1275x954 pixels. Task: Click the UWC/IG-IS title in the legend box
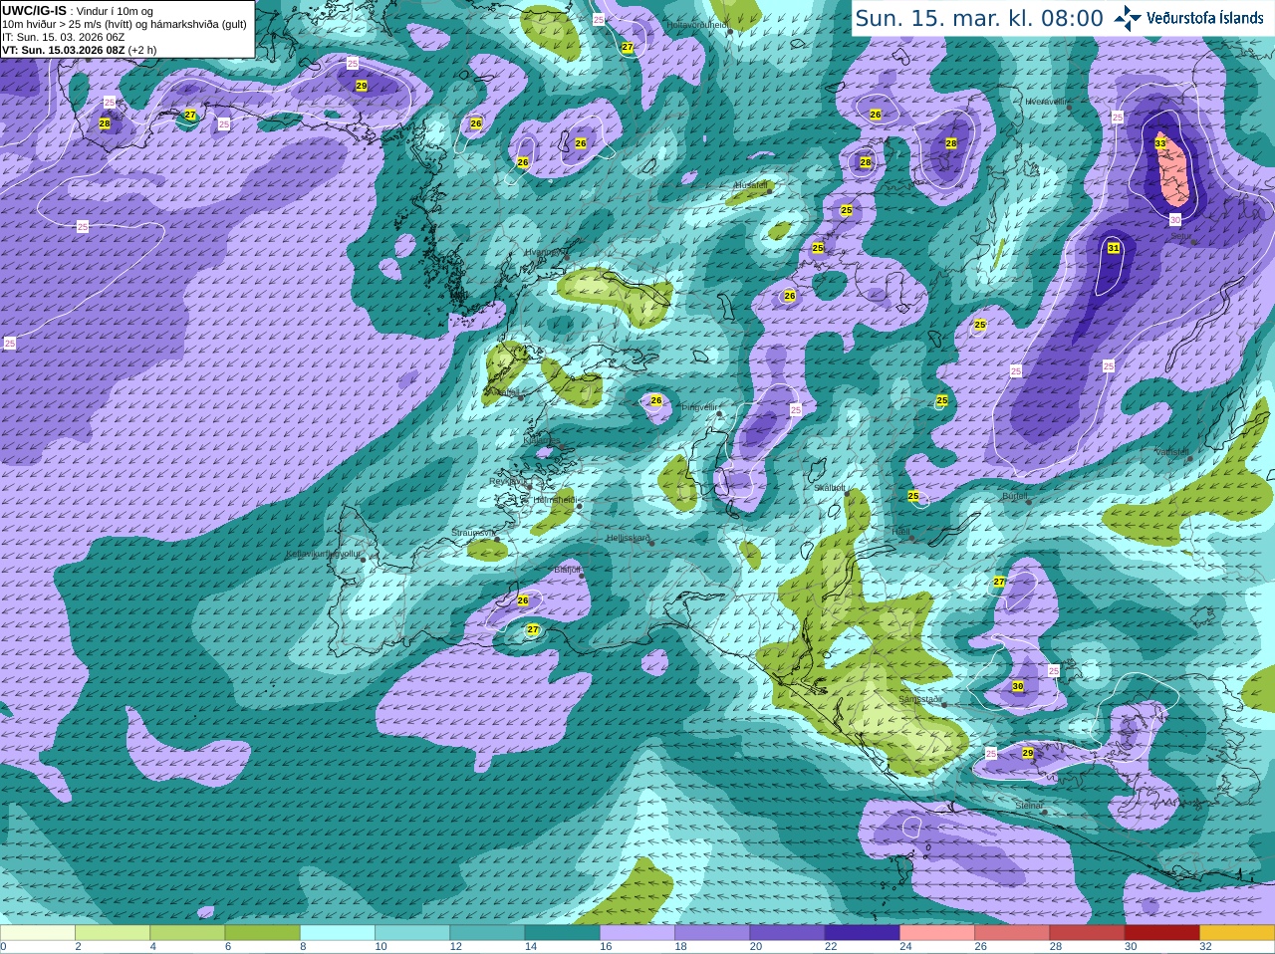[34, 10]
